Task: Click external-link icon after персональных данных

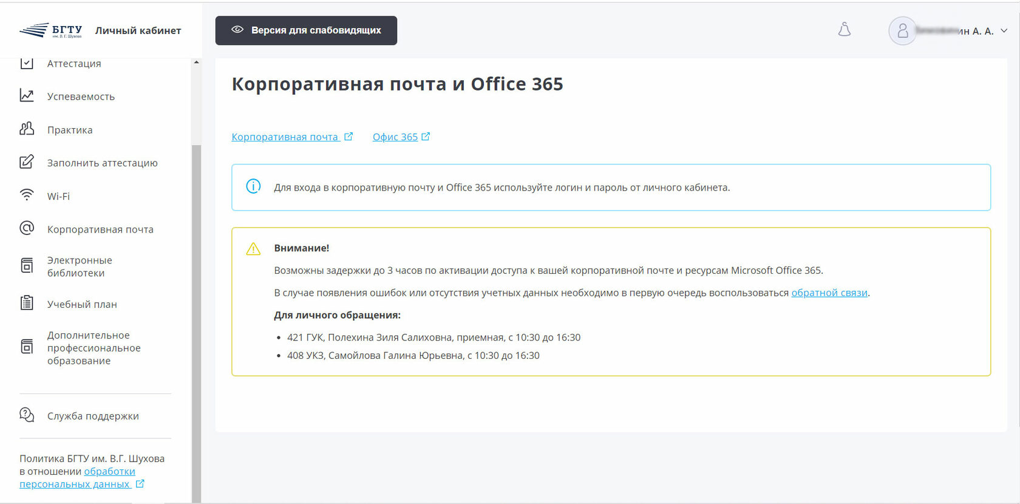Action: [x=140, y=484]
